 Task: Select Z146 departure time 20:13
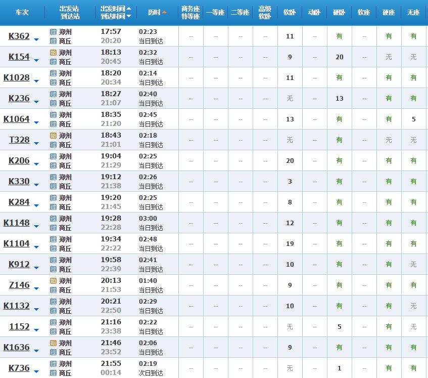111,281
